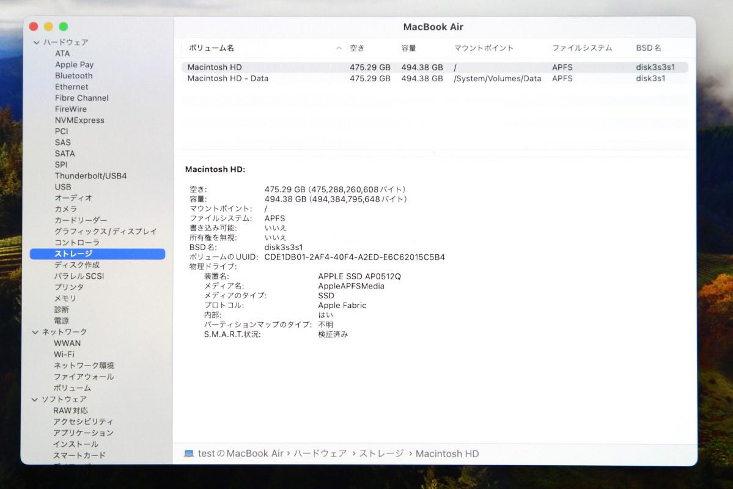Image resolution: width=733 pixels, height=489 pixels.
Task: Collapse the ソフトウェア section
Action: click(35, 400)
